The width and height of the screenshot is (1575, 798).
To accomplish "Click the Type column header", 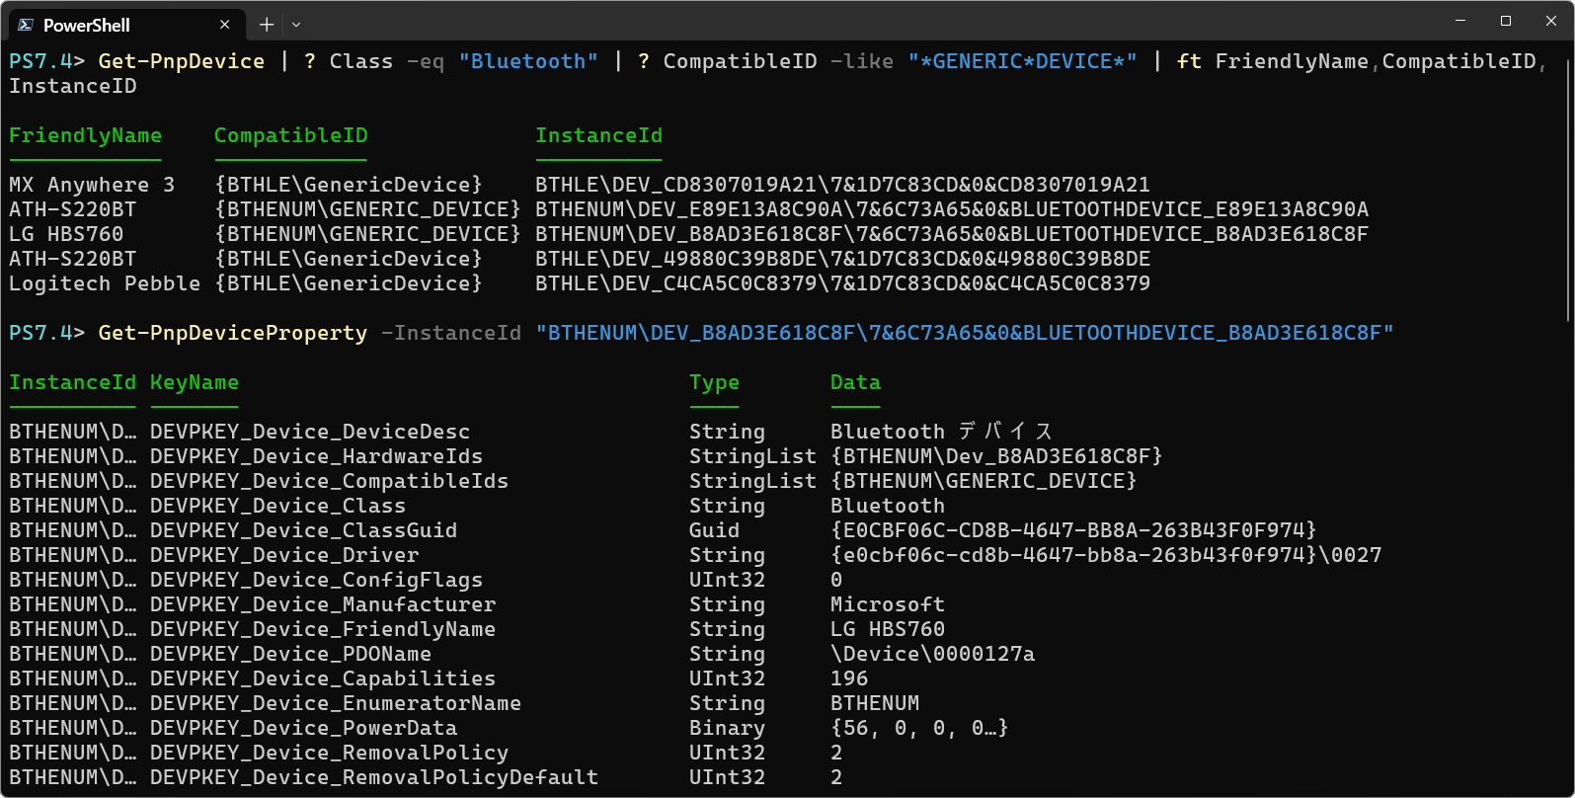I will [714, 382].
